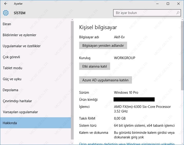
Task: Click the back arrow icon
Action: [x=6, y=4]
